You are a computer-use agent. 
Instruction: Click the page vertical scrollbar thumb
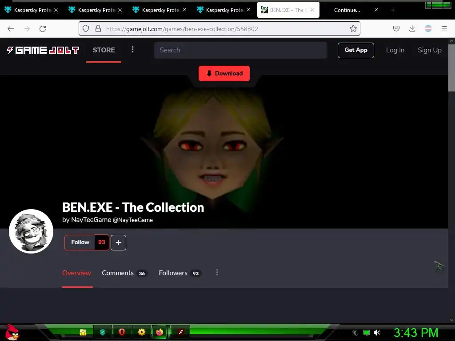tap(451, 68)
